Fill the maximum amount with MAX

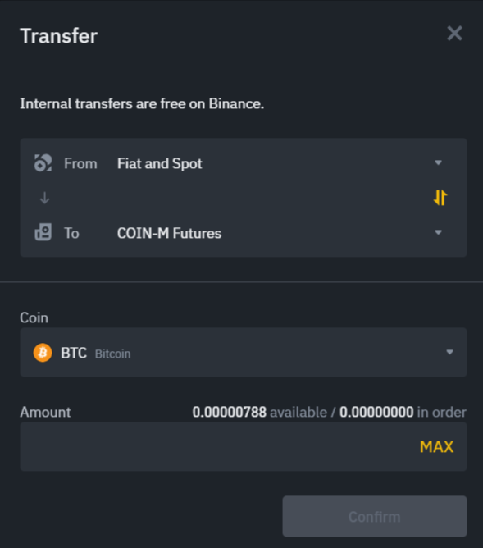tap(436, 446)
